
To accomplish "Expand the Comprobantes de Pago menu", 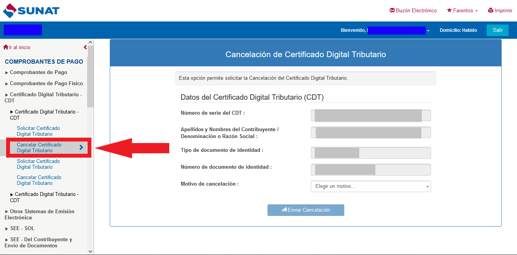I will coord(36,72).
